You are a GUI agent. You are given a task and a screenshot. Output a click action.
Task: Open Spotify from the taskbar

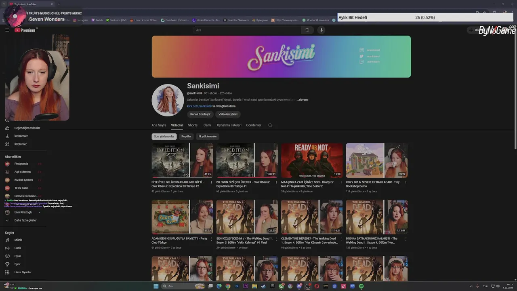tap(361, 286)
